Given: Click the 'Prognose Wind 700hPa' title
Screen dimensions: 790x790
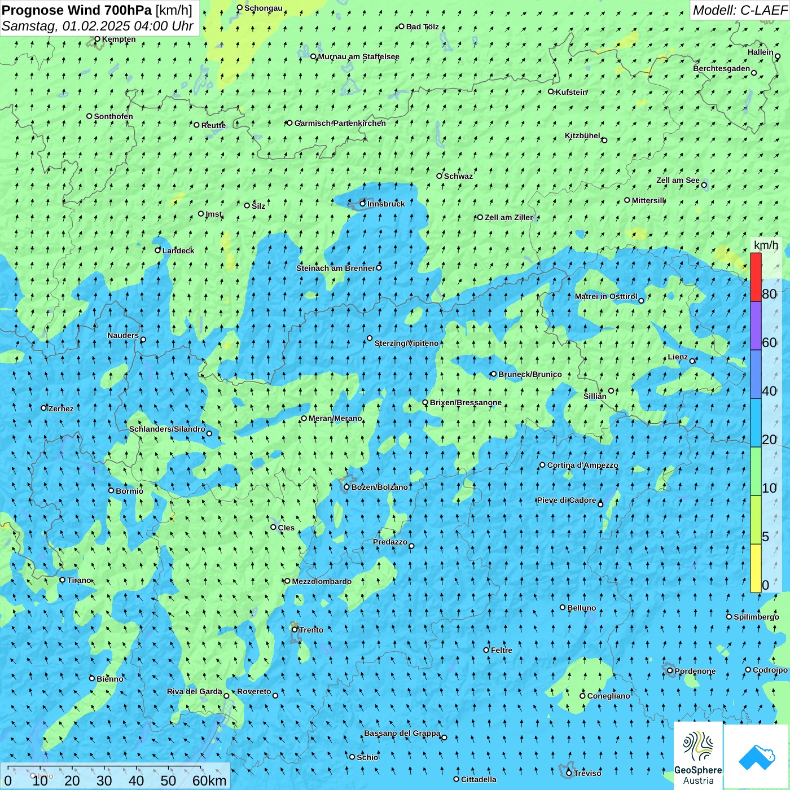Looking at the screenshot, I should (x=77, y=10).
